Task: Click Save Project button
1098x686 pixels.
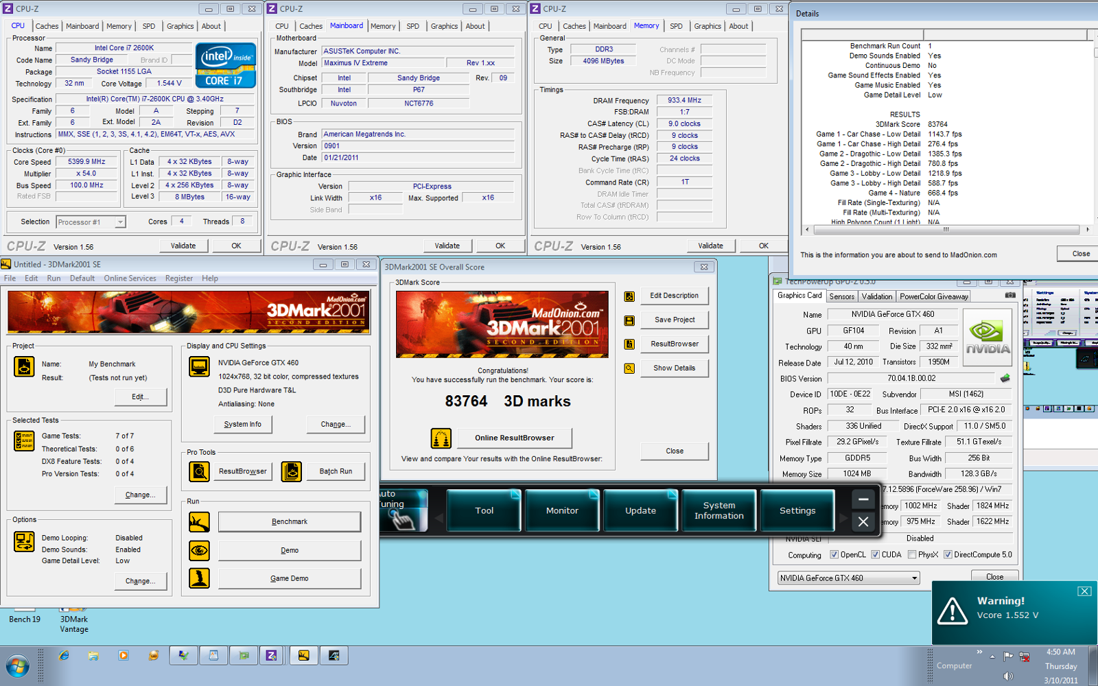Action: [x=675, y=320]
